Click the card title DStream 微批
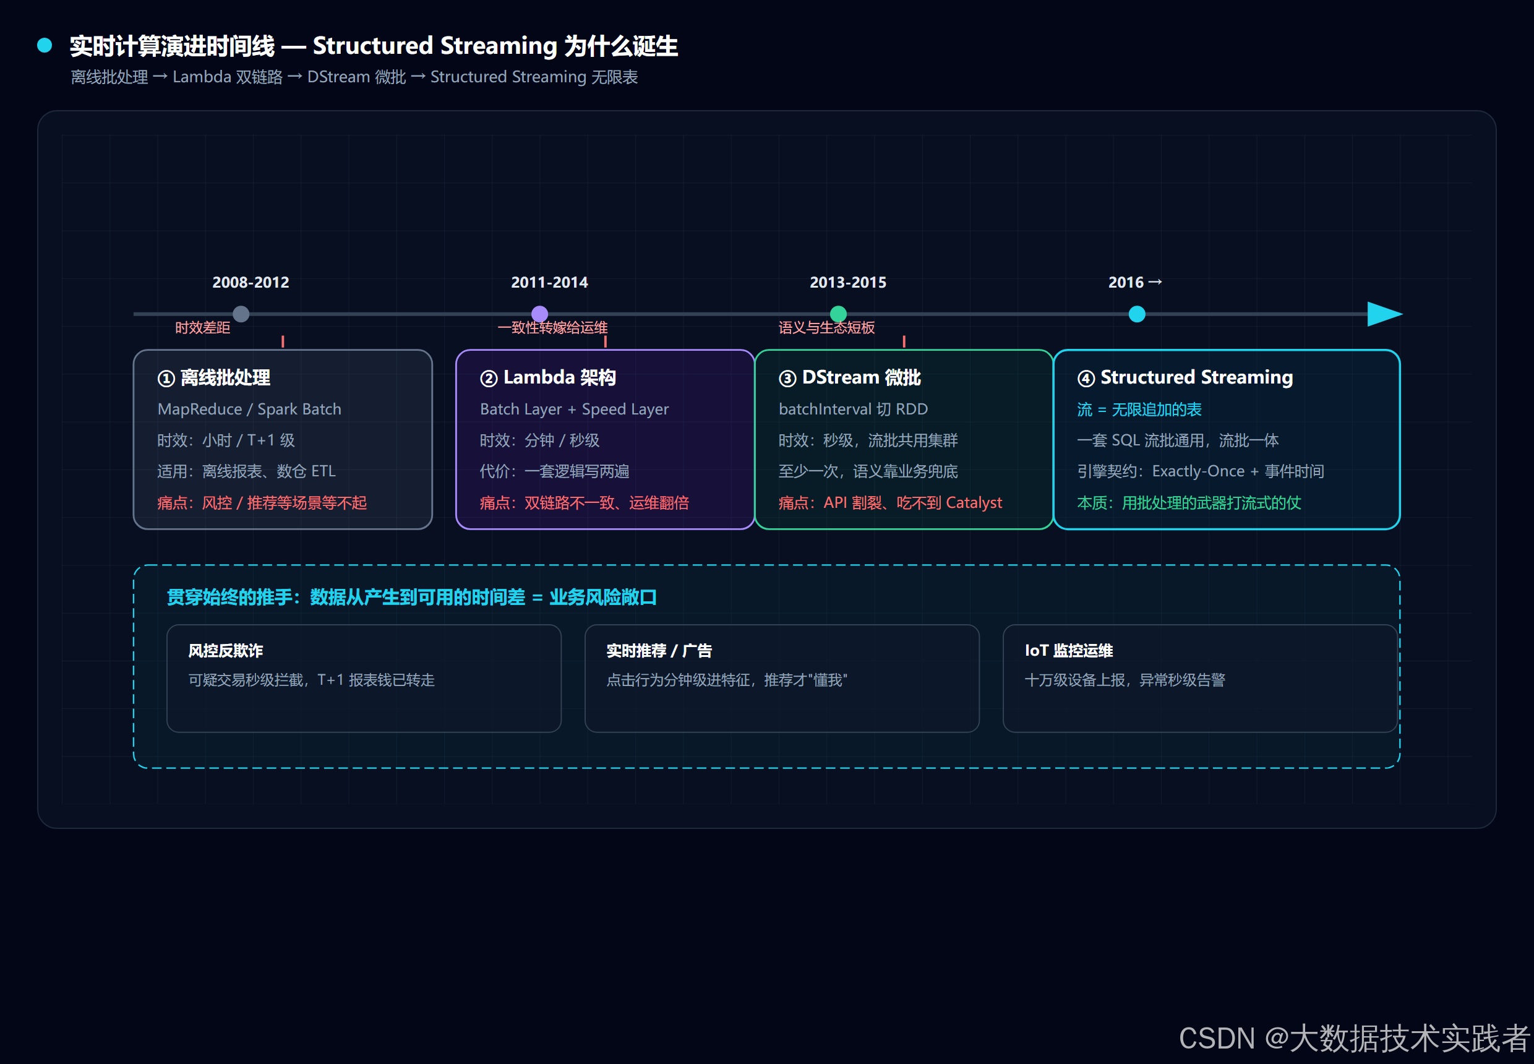The height and width of the screenshot is (1064, 1534). coord(862,378)
